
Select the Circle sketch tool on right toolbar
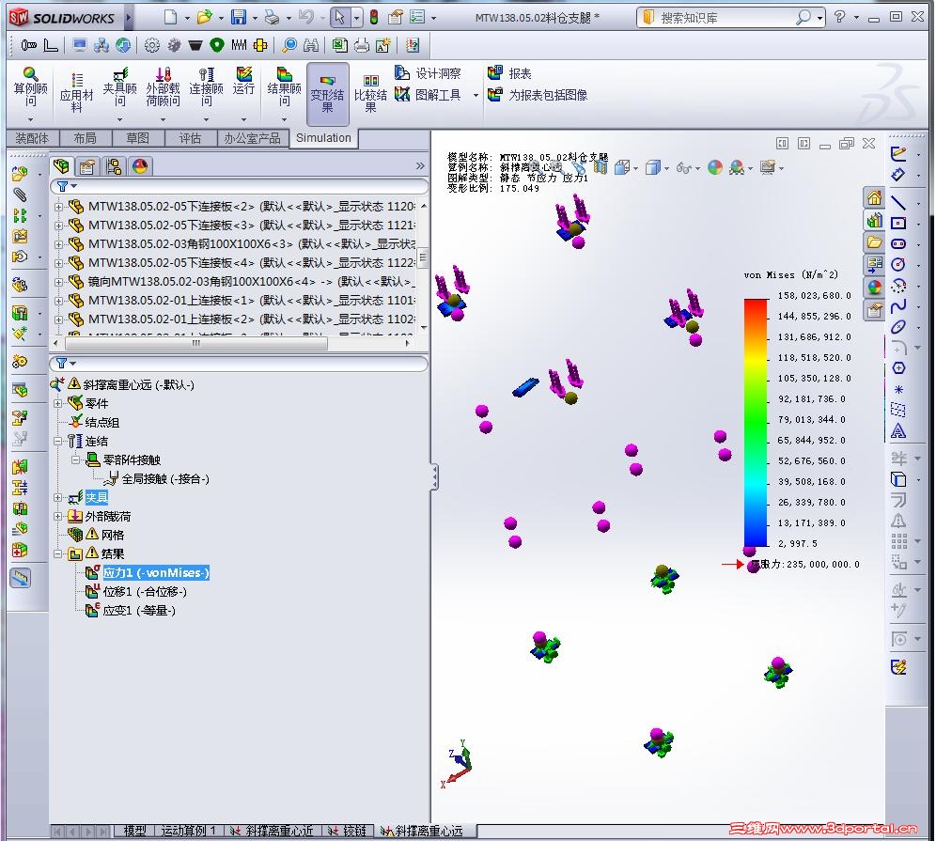898,264
